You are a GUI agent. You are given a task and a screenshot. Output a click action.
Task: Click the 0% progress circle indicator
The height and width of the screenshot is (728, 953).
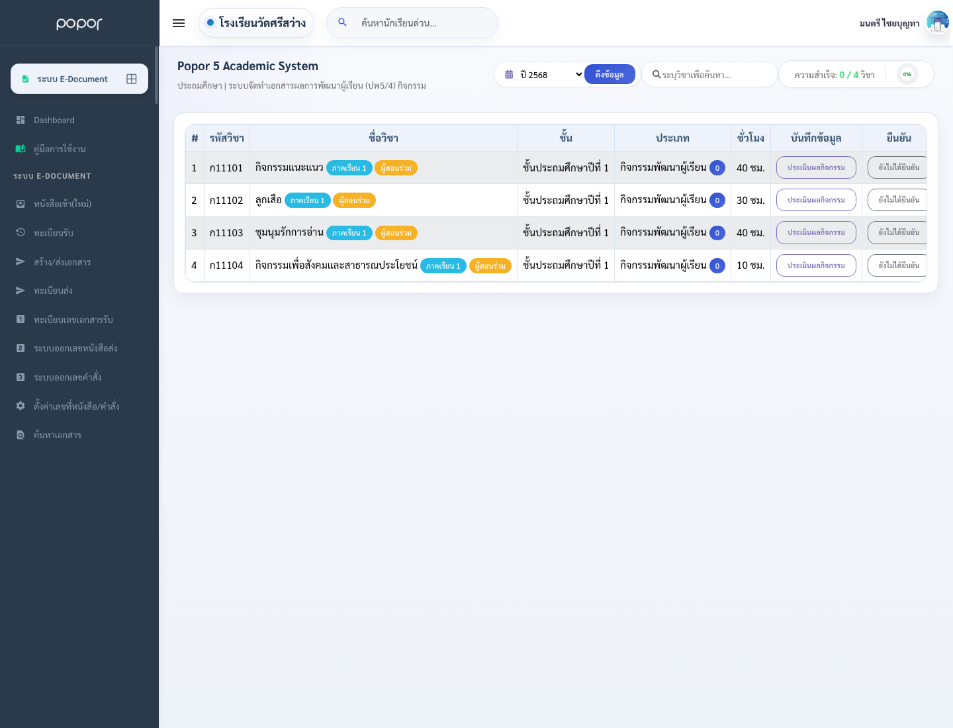coord(907,74)
